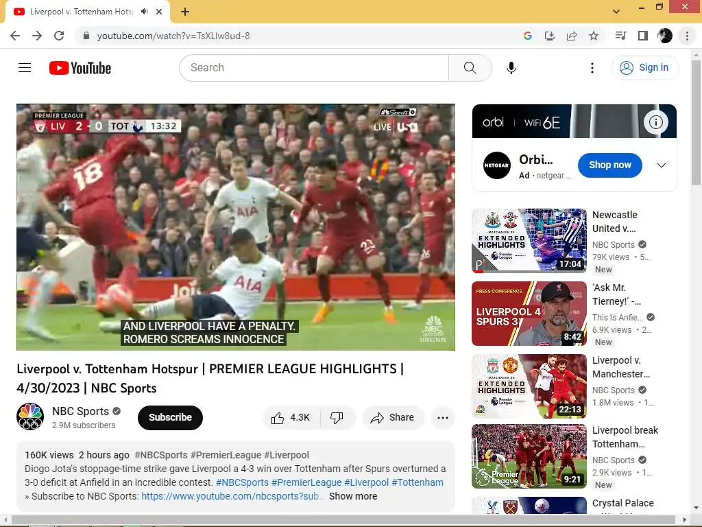Open media controls icon in toolbar
Image resolution: width=702 pixels, height=527 pixels.
[620, 36]
